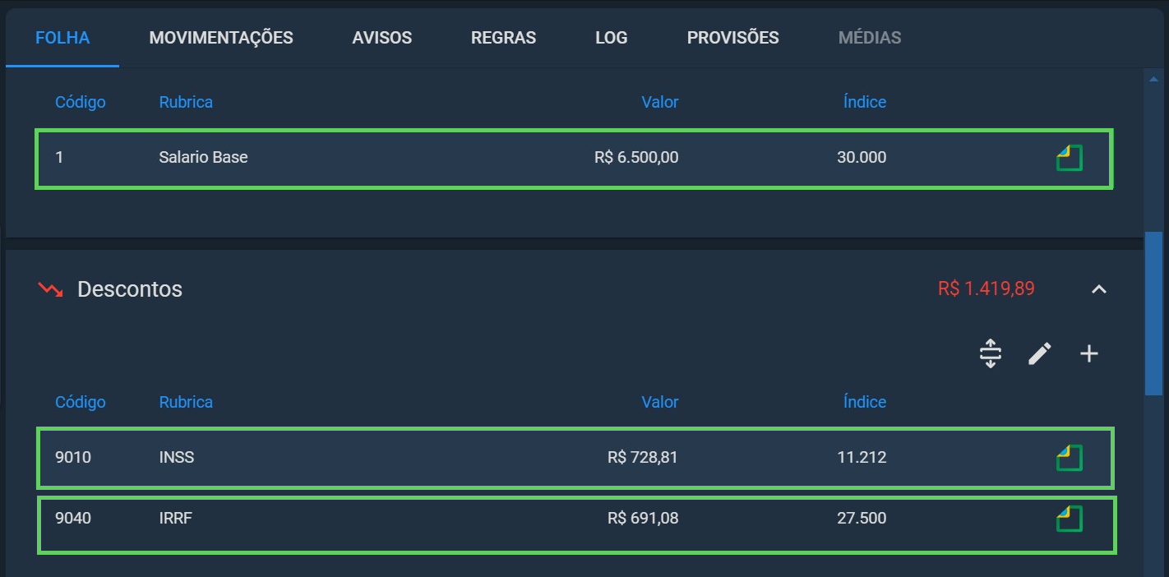Click the pencil edit icon in Descontos

point(1040,353)
